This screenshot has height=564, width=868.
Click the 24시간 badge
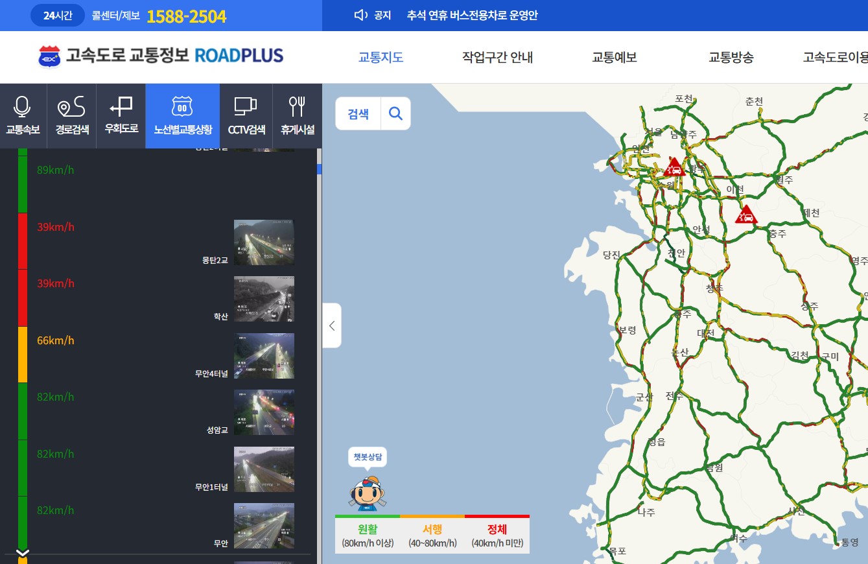point(58,16)
